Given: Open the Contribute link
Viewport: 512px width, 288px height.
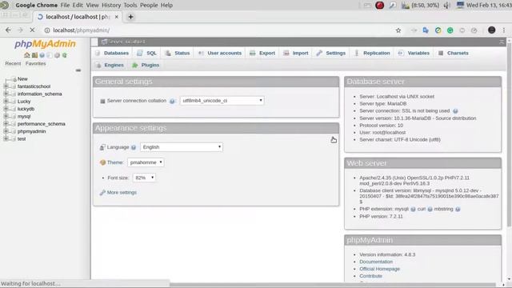Looking at the screenshot, I should tap(370, 276).
